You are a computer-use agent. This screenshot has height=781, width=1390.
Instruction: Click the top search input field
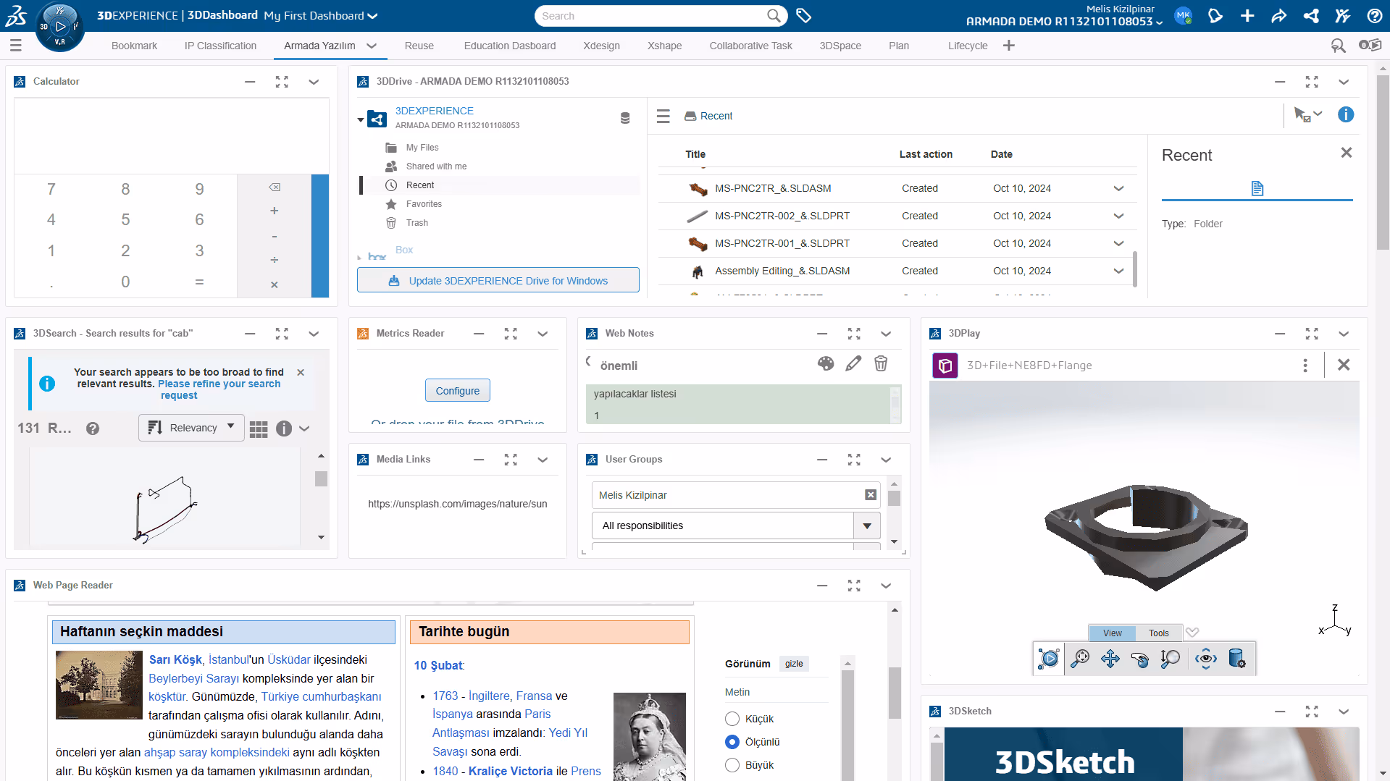click(x=652, y=16)
